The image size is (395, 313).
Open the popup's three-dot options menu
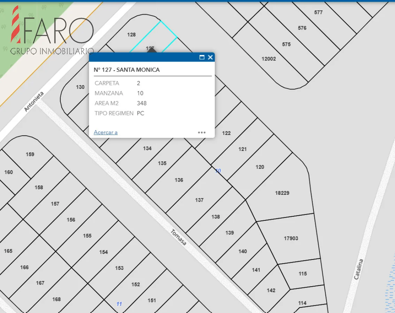202,133
